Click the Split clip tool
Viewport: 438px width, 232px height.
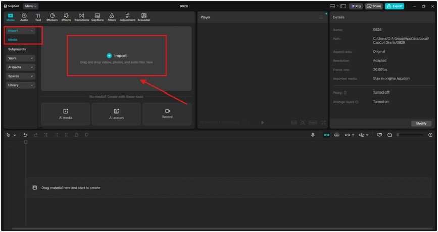(46, 135)
